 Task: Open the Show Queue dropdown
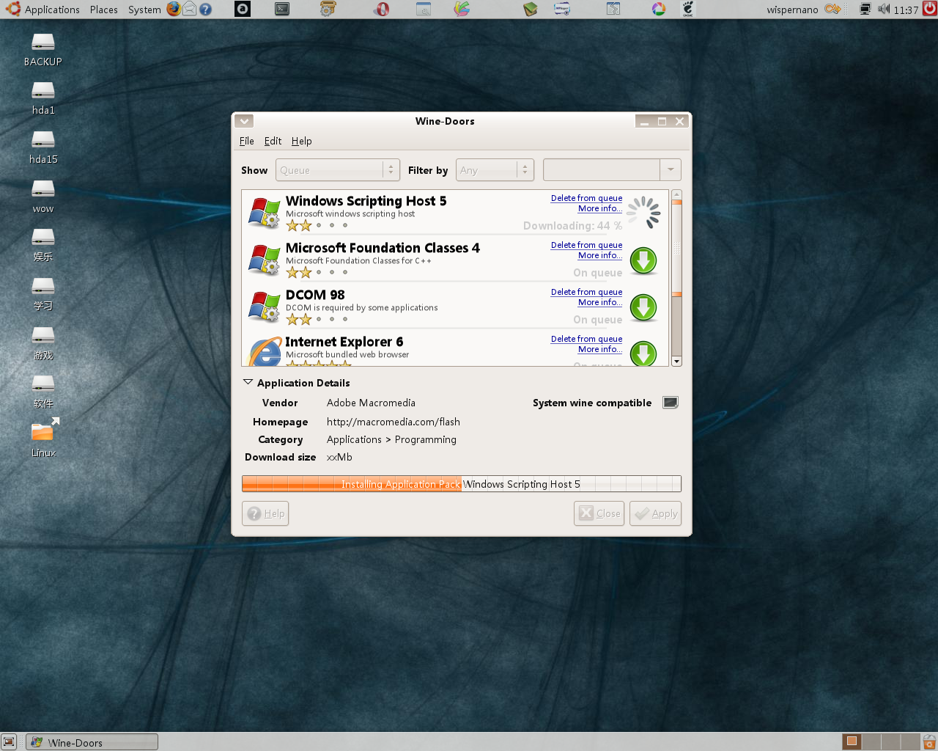tap(338, 170)
